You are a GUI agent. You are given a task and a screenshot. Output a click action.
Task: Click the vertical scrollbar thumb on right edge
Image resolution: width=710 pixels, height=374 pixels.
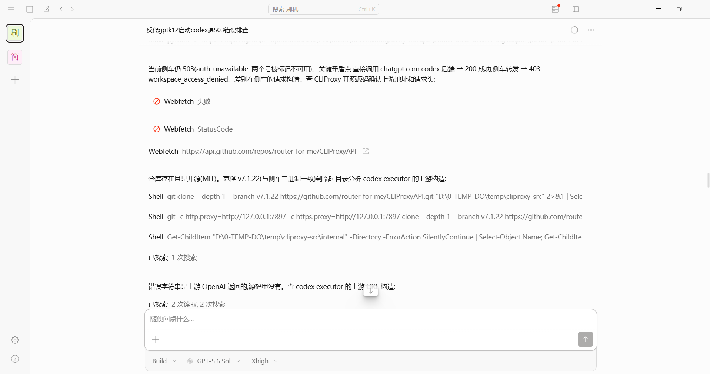pyautogui.click(x=708, y=180)
